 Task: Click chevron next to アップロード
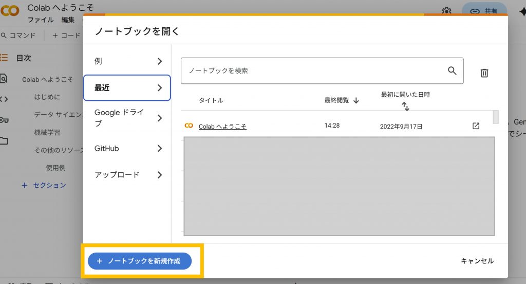click(160, 175)
